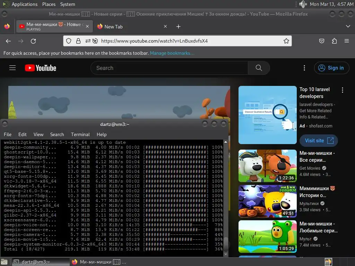Open the Top 10 laravel developers ad thumbnail
The height and width of the screenshot is (266, 355).
pyautogui.click(x=268, y=115)
